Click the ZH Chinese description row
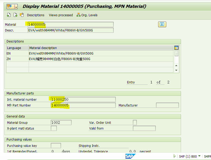Viewport: 211px width, 160px height. pyautogui.click(x=66, y=59)
